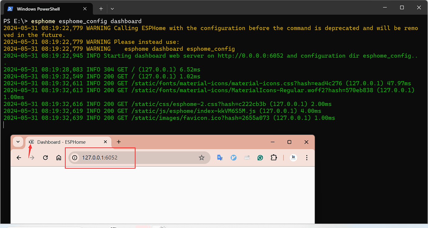Click the blue V extension icon
This screenshot has width=428, height=228.
[234, 157]
